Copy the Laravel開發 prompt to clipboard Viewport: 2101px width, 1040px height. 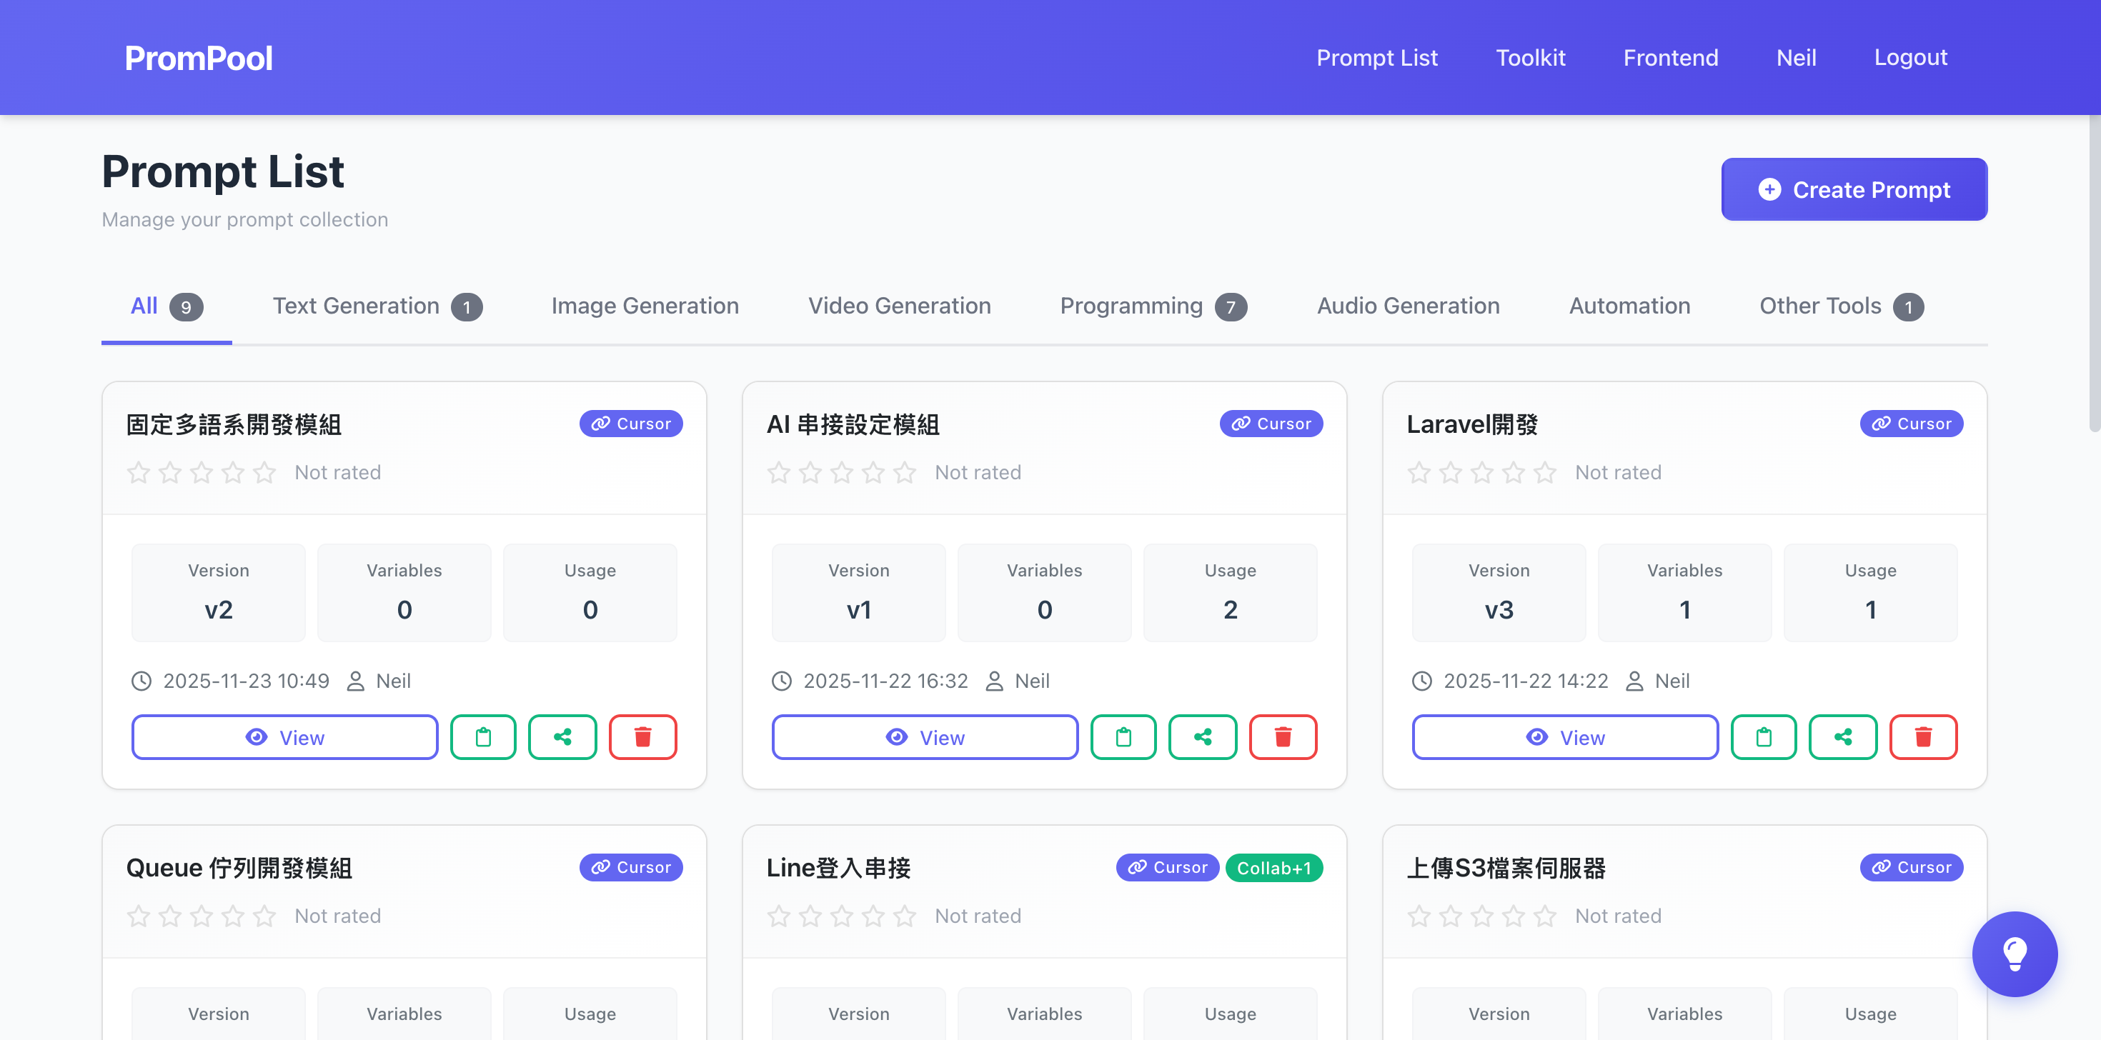[x=1764, y=737]
